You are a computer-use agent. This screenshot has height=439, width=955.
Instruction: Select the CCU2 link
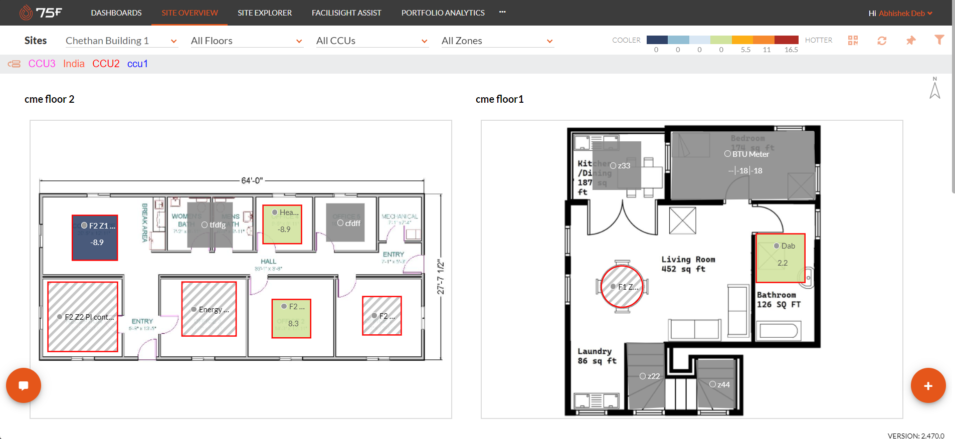(x=106, y=64)
